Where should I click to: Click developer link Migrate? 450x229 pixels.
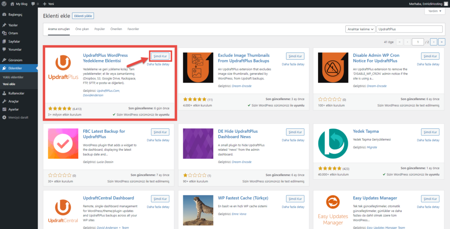coord(372,147)
